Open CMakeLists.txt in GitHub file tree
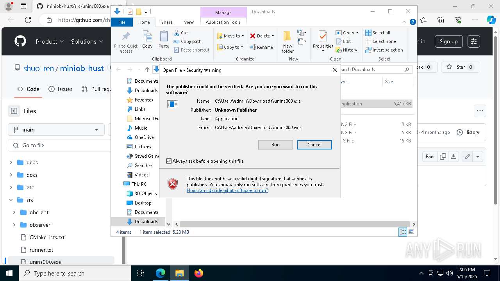The width and height of the screenshot is (500, 281). click(47, 237)
